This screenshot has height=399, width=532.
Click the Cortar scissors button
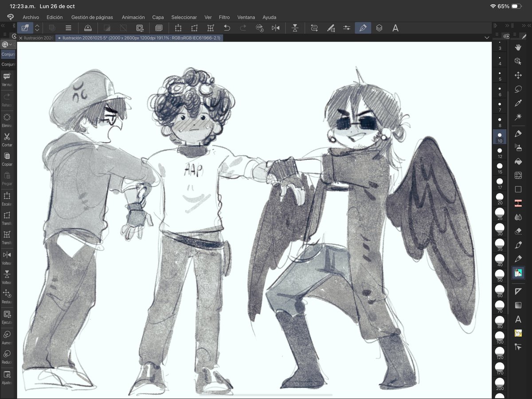pyautogui.click(x=7, y=139)
